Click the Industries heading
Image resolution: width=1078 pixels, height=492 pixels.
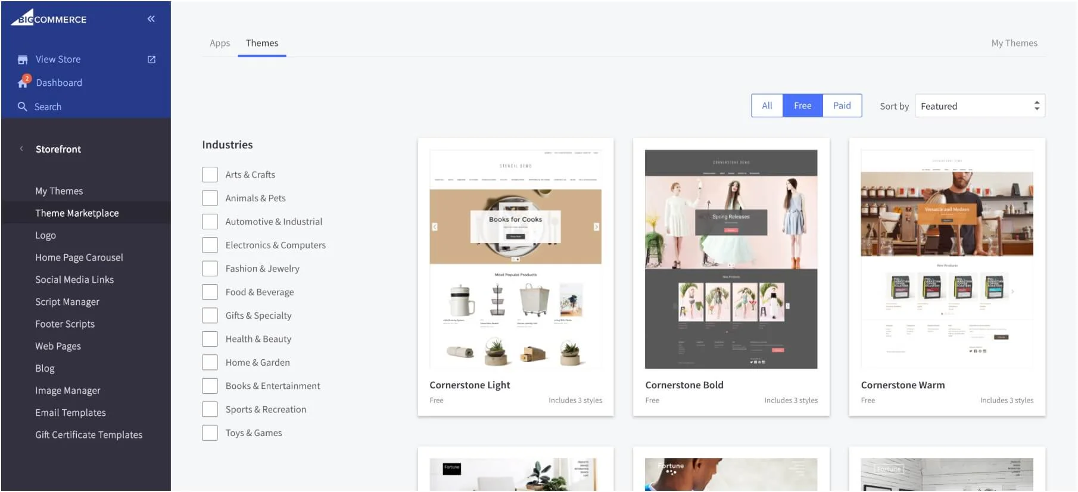tap(228, 145)
